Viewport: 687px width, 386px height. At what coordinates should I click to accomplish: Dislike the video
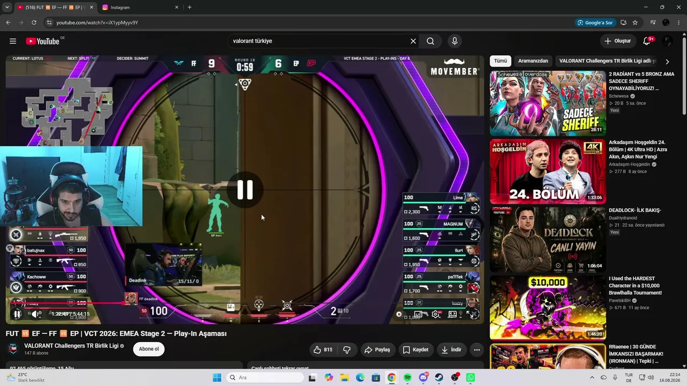(x=347, y=350)
